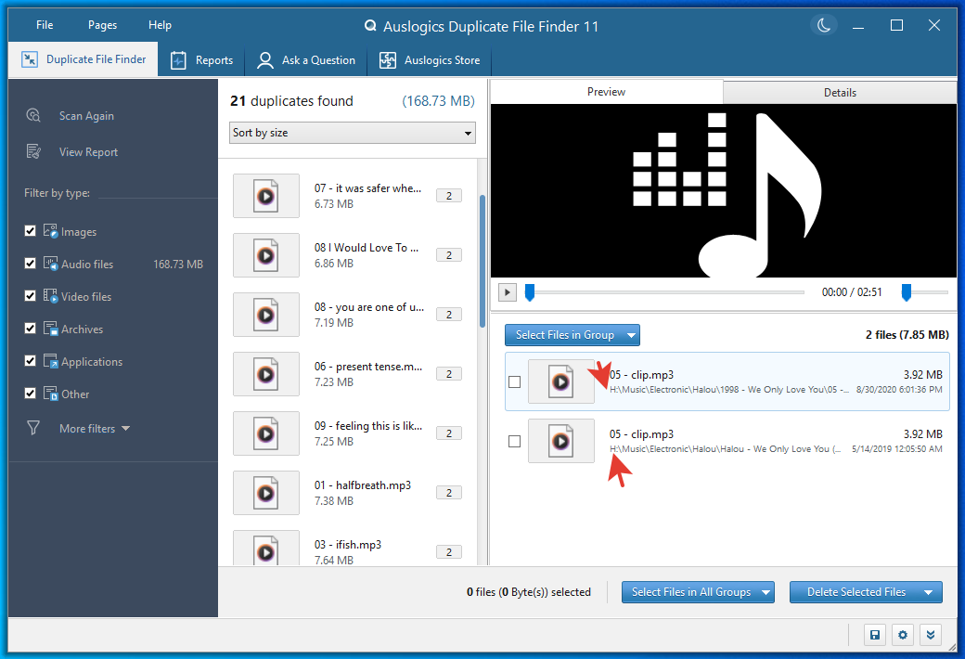
Task: Uncheck the Archives filter checkbox
Action: 30,329
